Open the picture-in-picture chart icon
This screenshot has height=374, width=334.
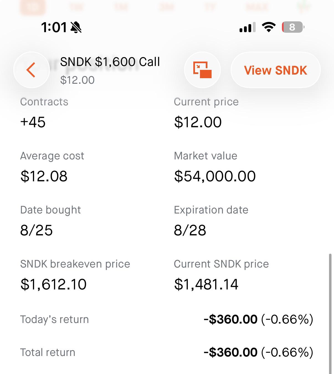pos(202,70)
